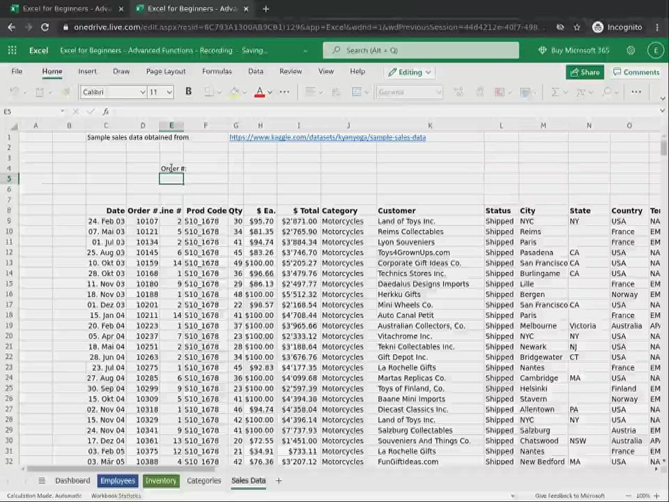669x502 pixels.
Task: Open the Employees sheet tab
Action: pos(118,480)
